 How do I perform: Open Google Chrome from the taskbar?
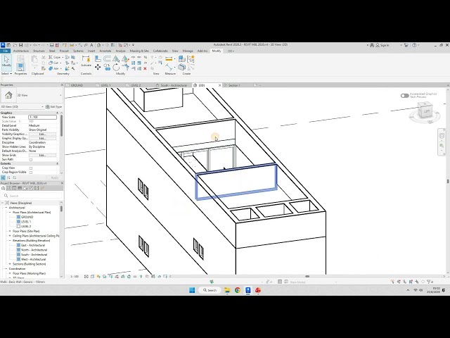[x=238, y=290]
